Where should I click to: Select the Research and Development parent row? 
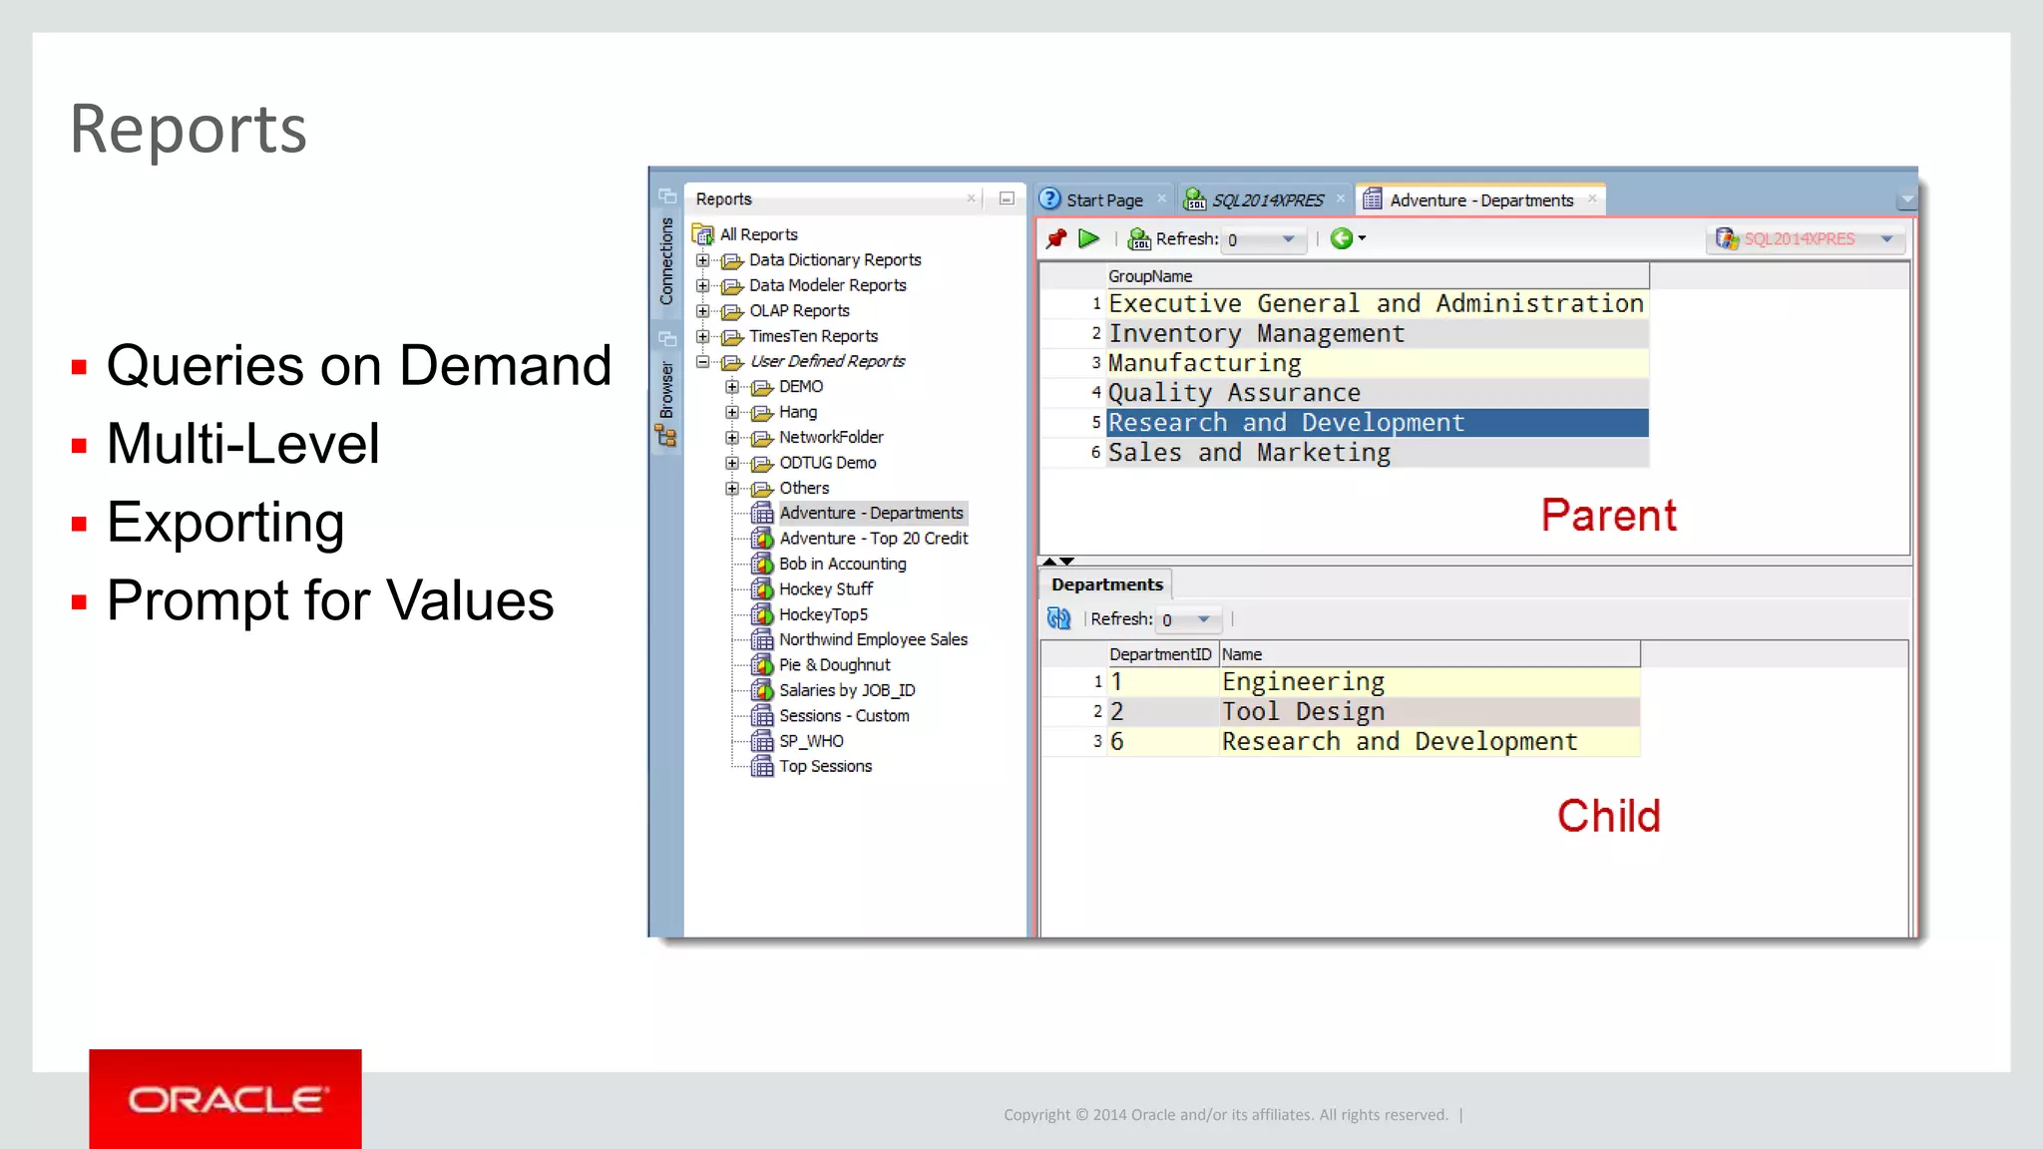pyautogui.click(x=1377, y=423)
